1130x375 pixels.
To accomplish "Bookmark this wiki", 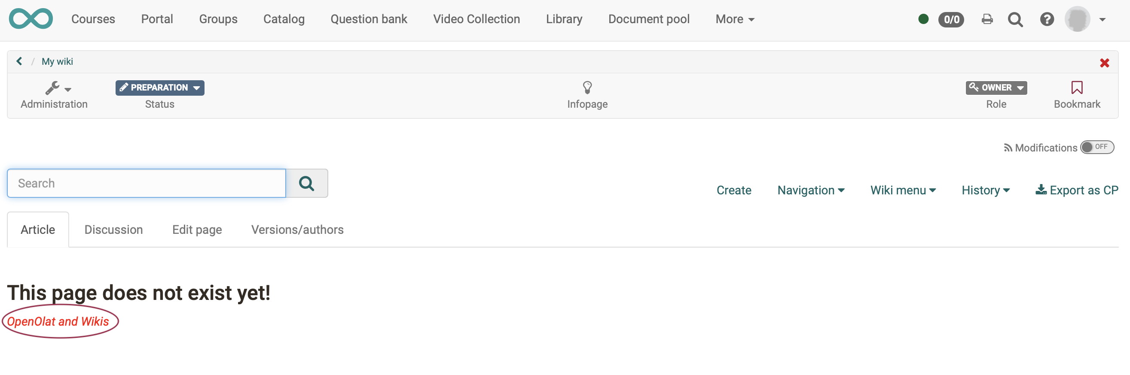I will [x=1076, y=88].
